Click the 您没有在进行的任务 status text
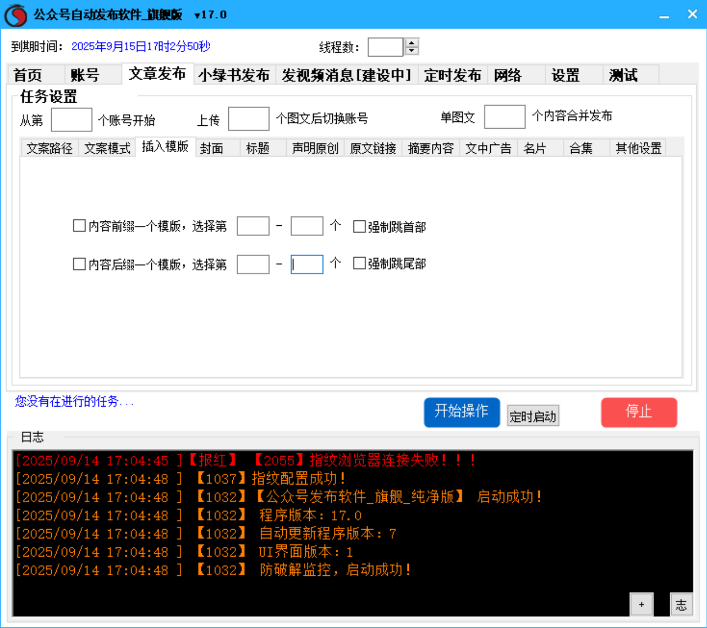This screenshot has height=628, width=707. coord(74,402)
